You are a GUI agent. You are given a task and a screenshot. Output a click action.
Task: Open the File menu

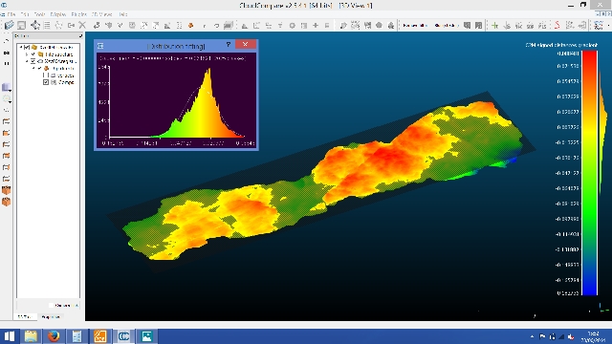pos(11,14)
